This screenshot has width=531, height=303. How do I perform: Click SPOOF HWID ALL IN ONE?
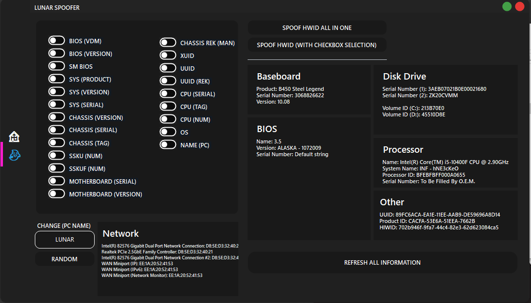[x=317, y=28]
